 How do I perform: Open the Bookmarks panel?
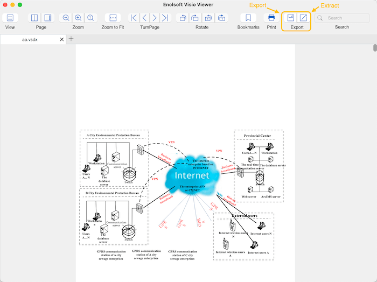click(x=248, y=18)
